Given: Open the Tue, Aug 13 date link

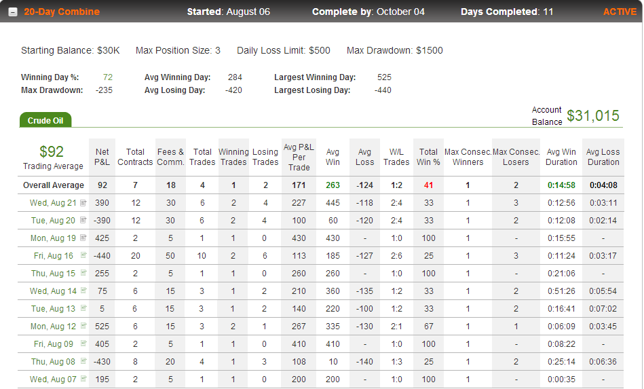Looking at the screenshot, I should point(54,309).
